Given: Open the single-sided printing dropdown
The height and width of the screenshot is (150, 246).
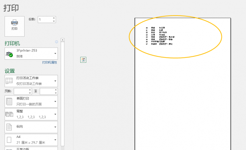Looking at the screenshot, I should coord(31,102).
